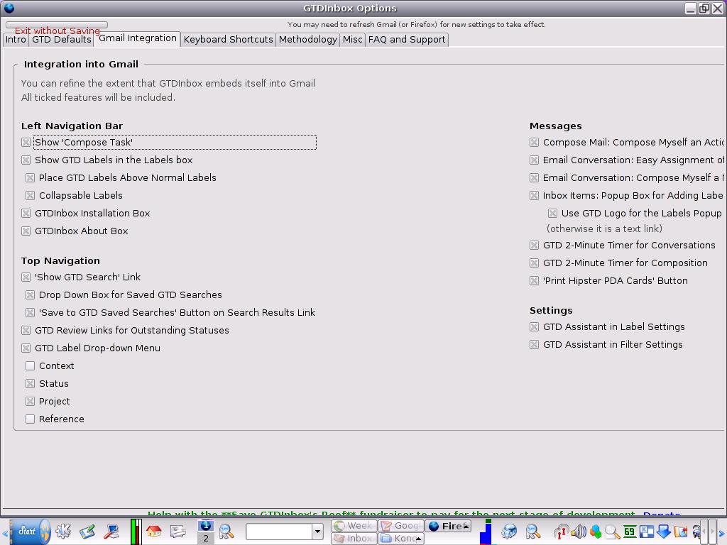
Task: Select the Gmail Integration tab
Action: 137,38
